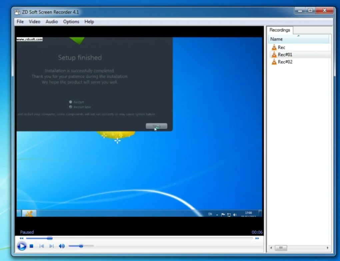
Task: Click the 17:00 clock in recorded taskbar
Action: (x=248, y=213)
